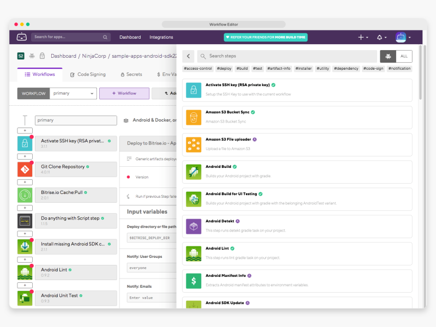Show ALL platform steps
This screenshot has height=327, width=436.
[404, 56]
